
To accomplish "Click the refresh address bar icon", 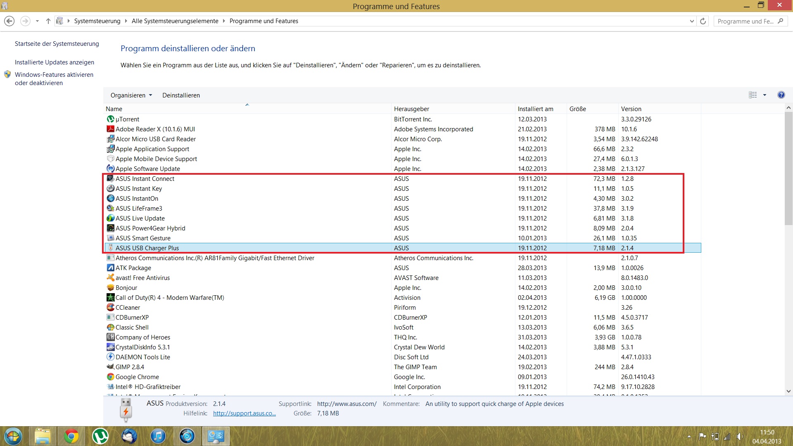I will tap(703, 21).
